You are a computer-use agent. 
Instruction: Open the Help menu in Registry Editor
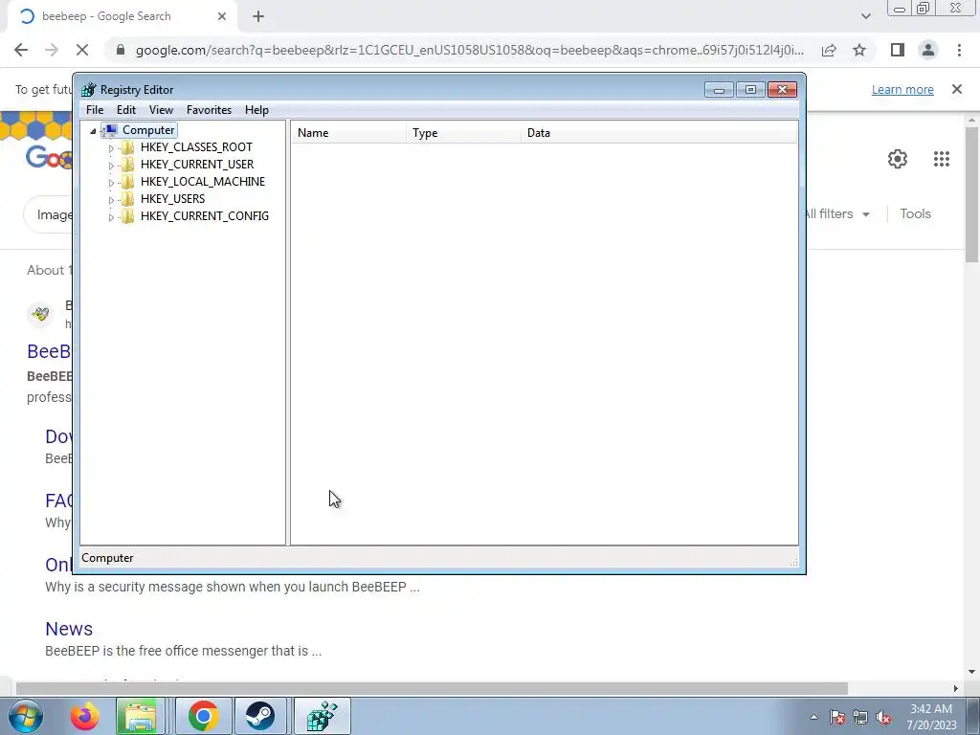pyautogui.click(x=256, y=110)
